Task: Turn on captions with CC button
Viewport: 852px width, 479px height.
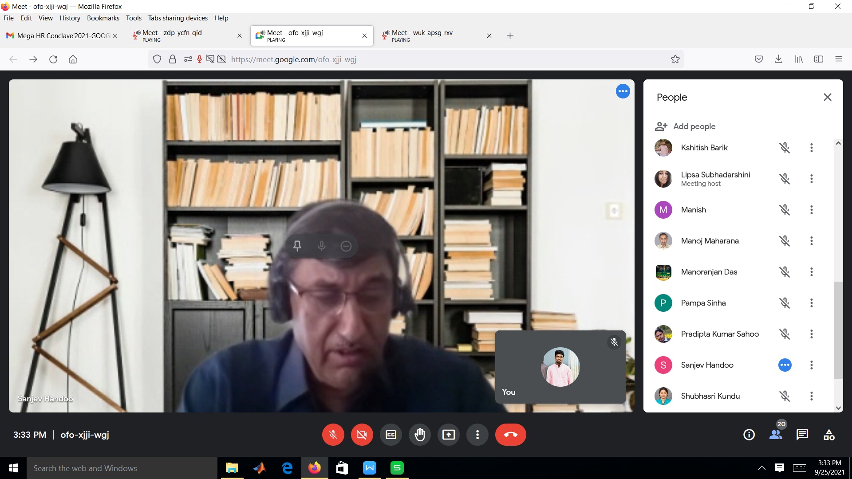Action: click(390, 435)
